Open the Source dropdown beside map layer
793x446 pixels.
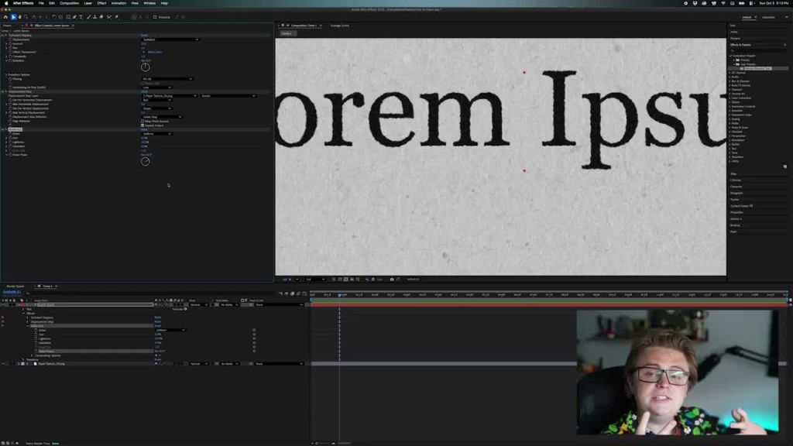[x=228, y=95]
